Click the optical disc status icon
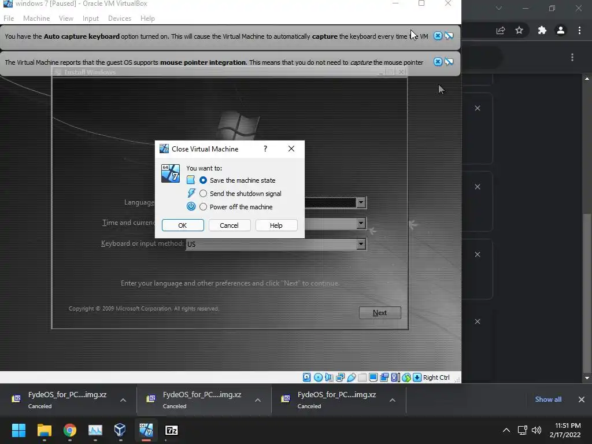The image size is (592, 444). click(319, 377)
